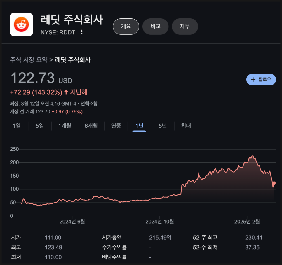282x265 pixels.
Task: Click the 250 y-axis label
Action: (x=14, y=149)
